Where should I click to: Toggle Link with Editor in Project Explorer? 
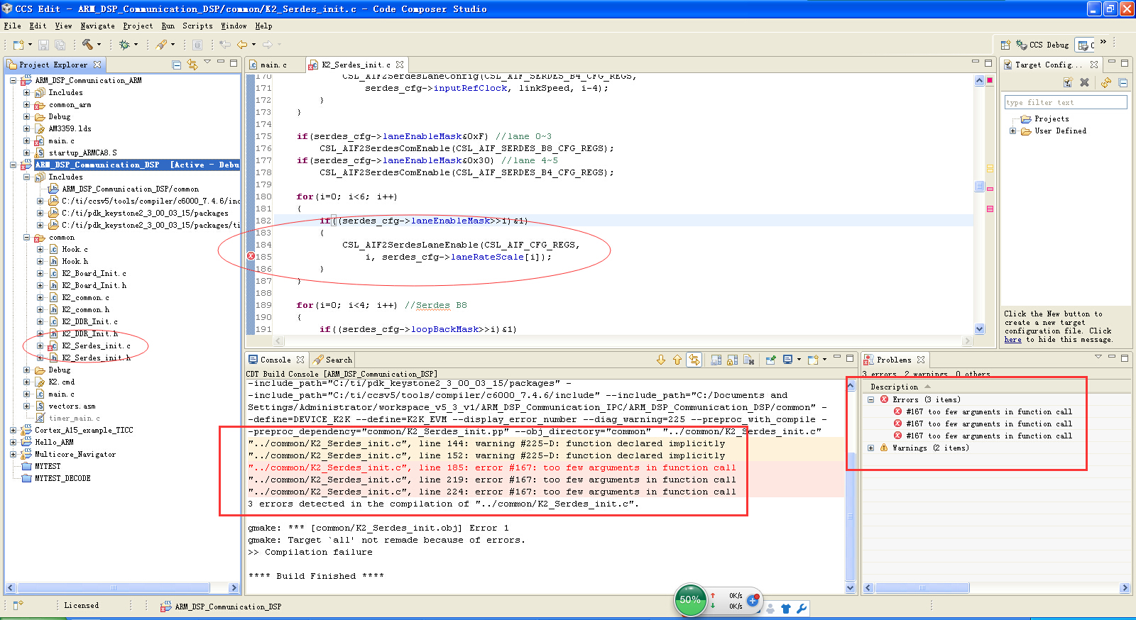tap(192, 65)
